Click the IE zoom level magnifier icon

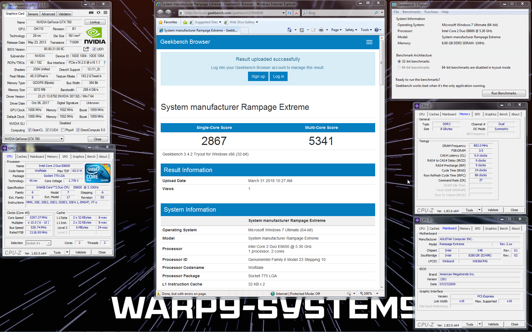tap(362, 293)
